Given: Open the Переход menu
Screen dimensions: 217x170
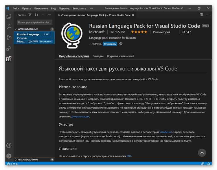Looking at the screenshot, I should click(64, 8).
